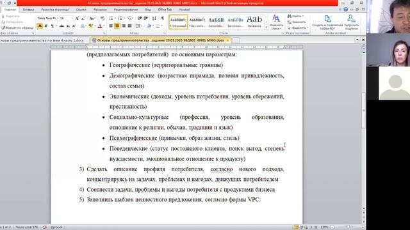
Task: Open Change Case (Aa) dropdown
Action: coord(92,19)
